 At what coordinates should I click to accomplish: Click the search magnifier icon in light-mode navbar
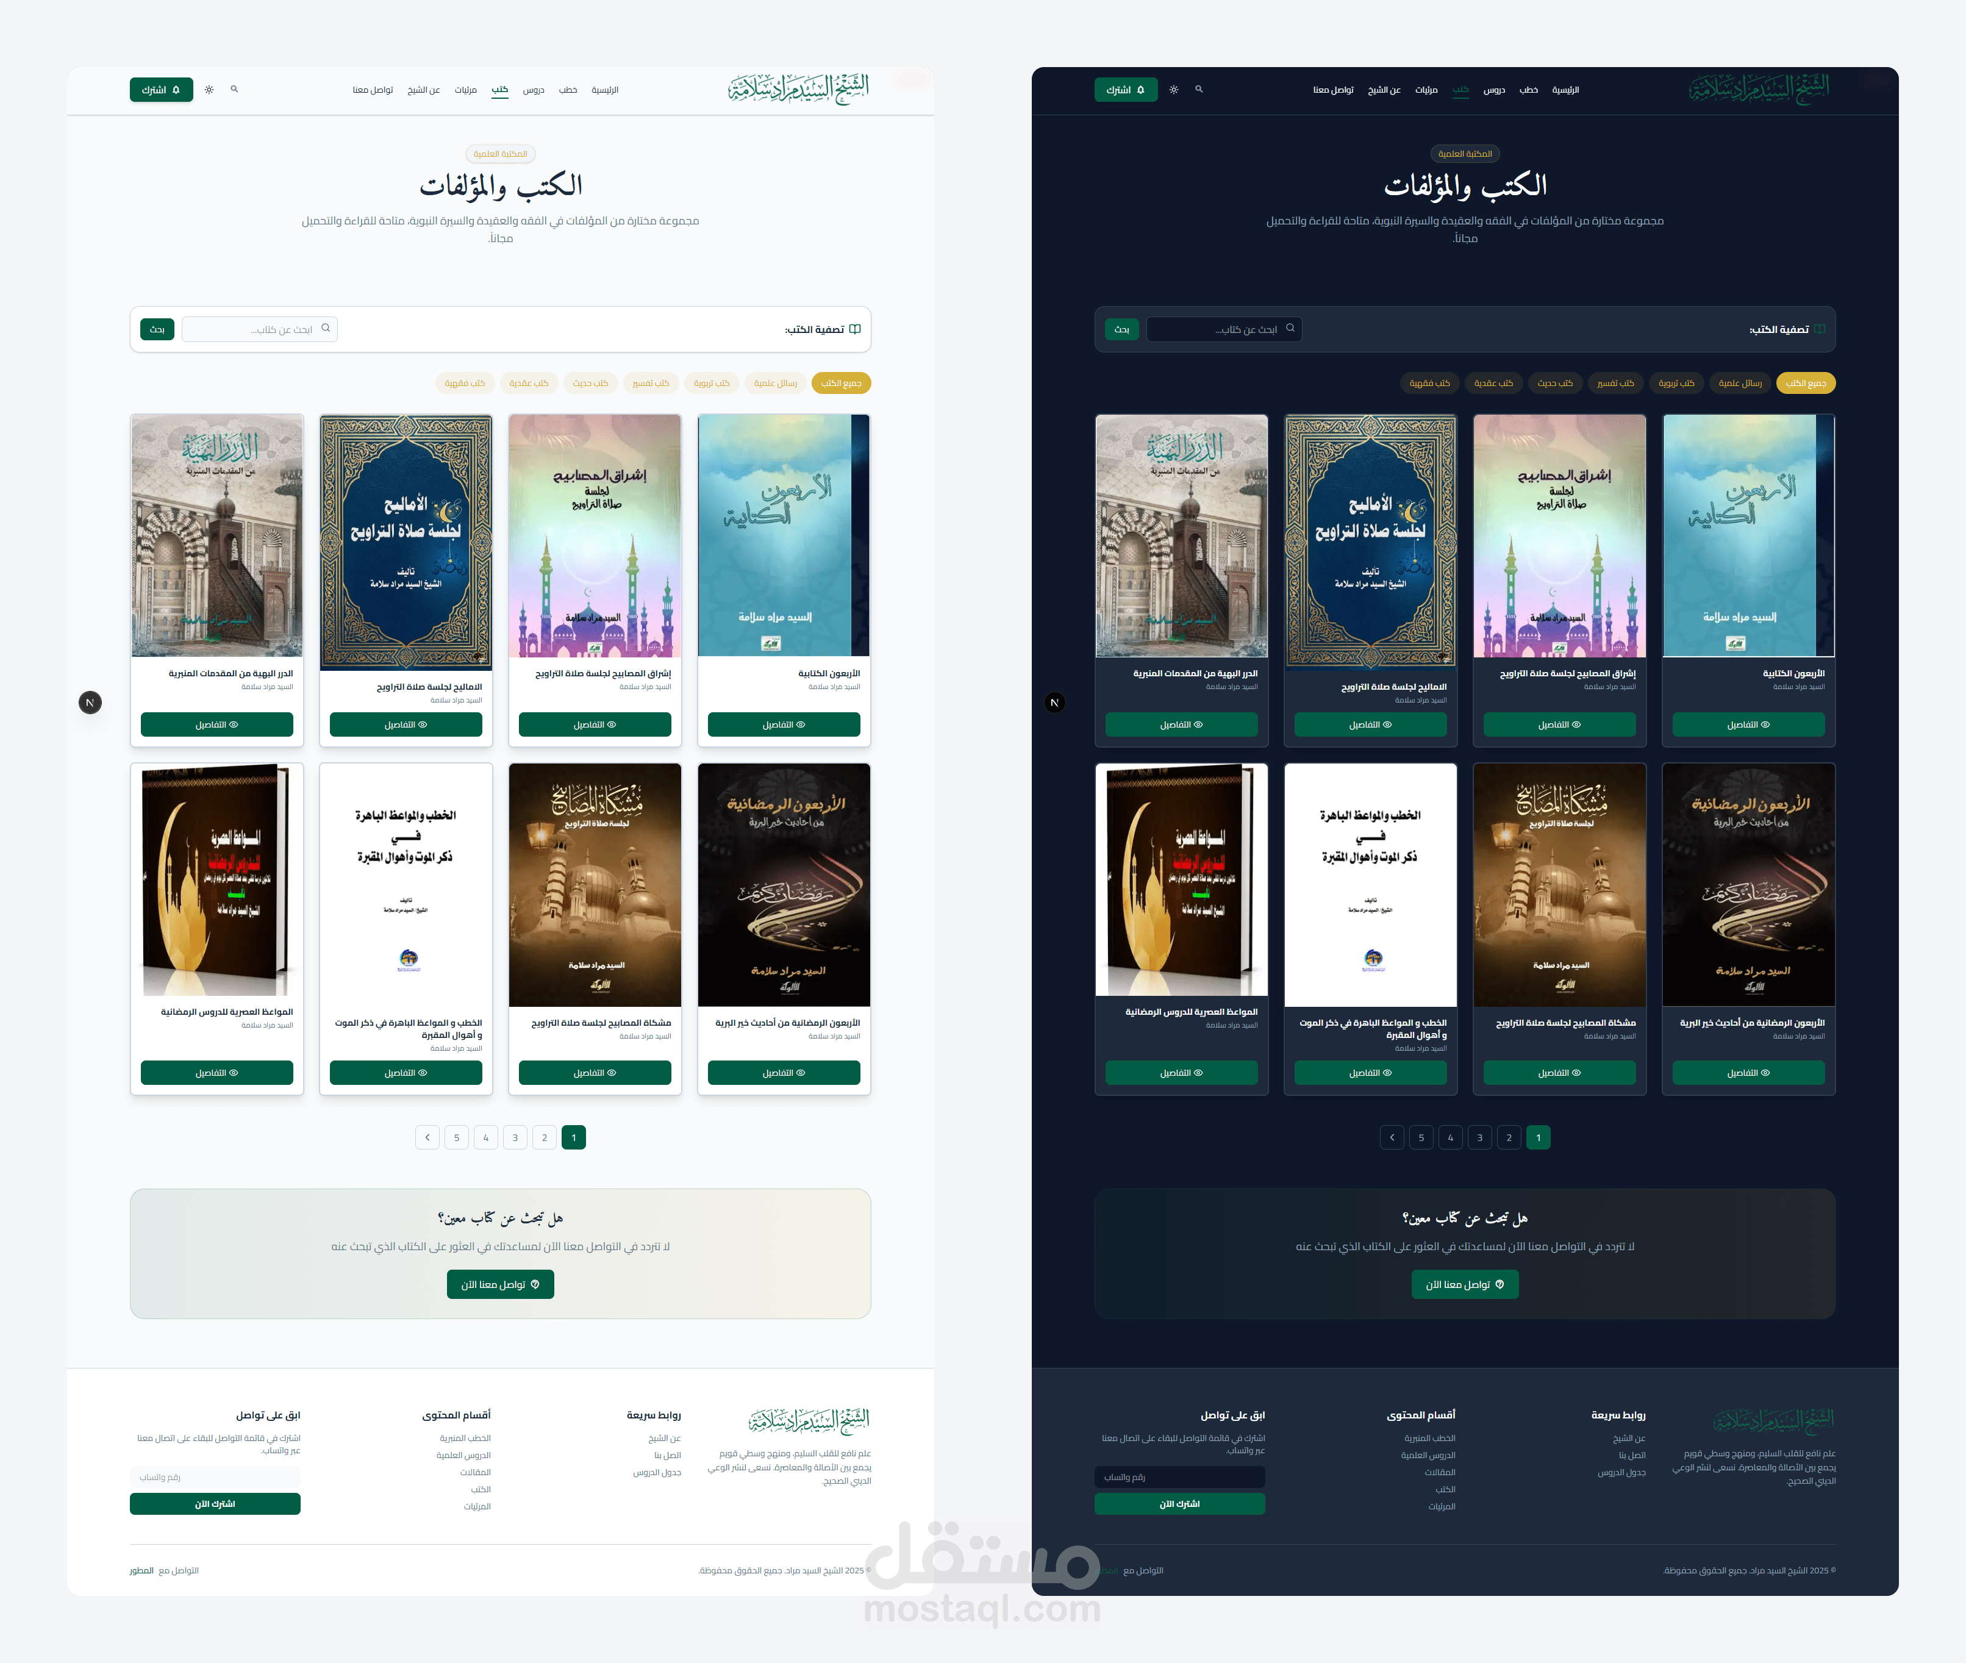tap(235, 90)
